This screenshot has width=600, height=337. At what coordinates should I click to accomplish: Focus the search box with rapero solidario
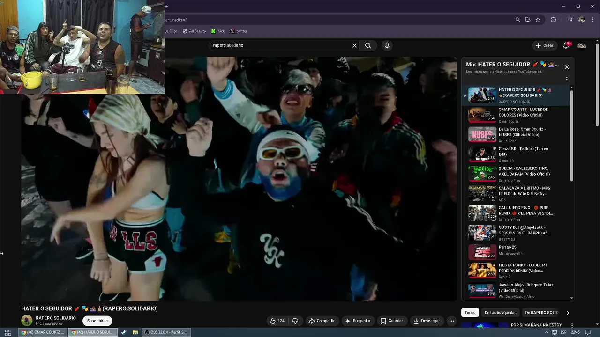click(281, 45)
